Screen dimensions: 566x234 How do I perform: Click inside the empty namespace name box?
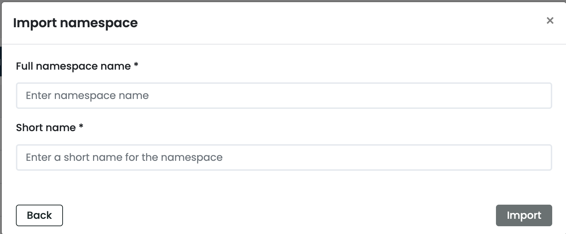283,95
